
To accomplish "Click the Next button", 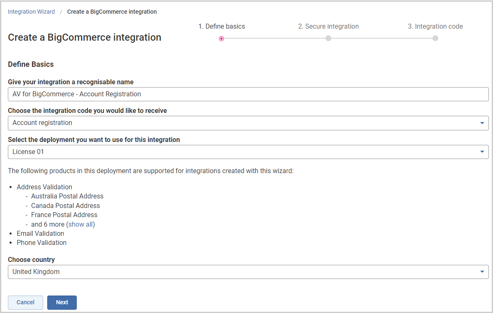I will 62,302.
